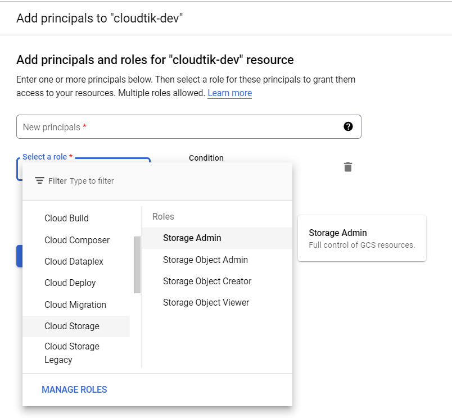Click the 'Add principals to "cloudtik-dev"' title
Viewport: 452px width, 418px height.
100,18
